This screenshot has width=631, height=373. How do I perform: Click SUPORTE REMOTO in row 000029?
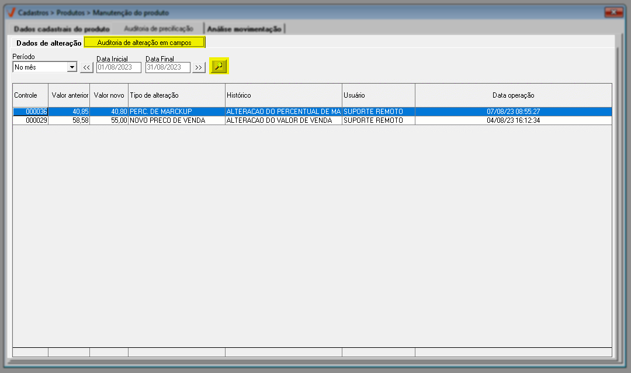pos(379,120)
